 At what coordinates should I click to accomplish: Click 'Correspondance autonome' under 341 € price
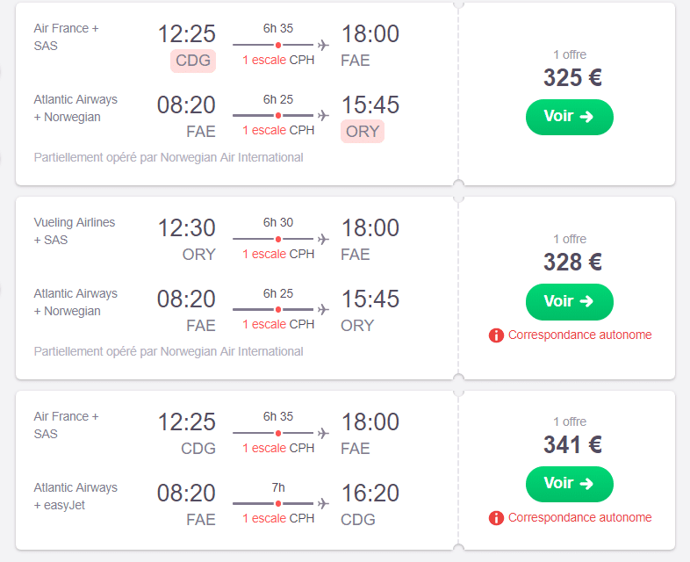pyautogui.click(x=579, y=517)
